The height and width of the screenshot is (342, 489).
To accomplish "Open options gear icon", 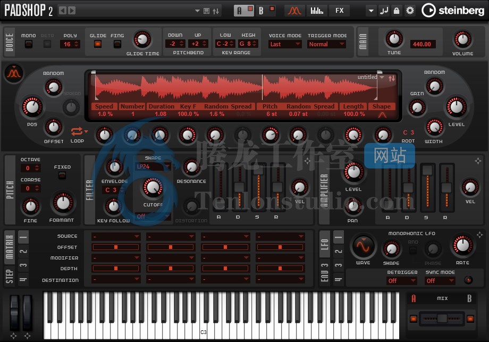I will pyautogui.click(x=410, y=11).
